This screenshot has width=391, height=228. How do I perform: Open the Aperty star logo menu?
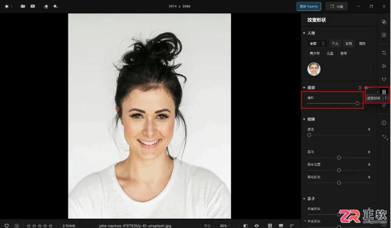7,6
